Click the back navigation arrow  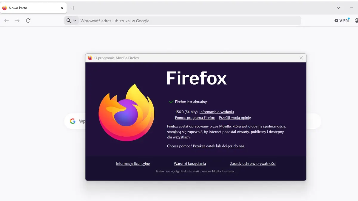(7, 21)
